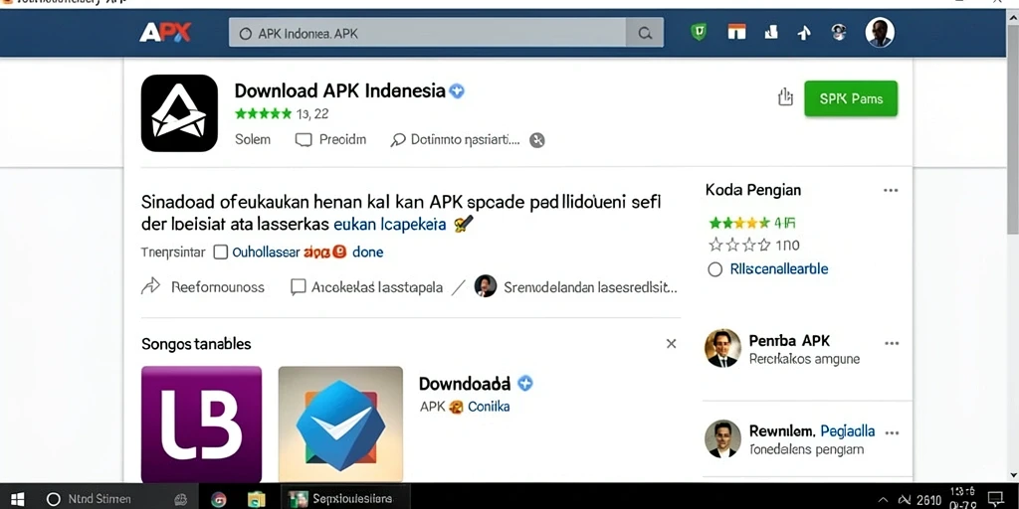Click the Rewnlem. Pegialla profile photo

(x=722, y=438)
